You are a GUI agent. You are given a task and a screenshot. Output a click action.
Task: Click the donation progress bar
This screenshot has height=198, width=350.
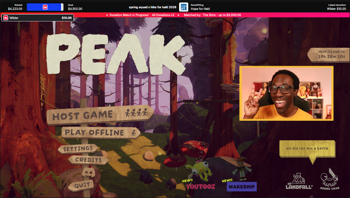(x=45, y=7)
